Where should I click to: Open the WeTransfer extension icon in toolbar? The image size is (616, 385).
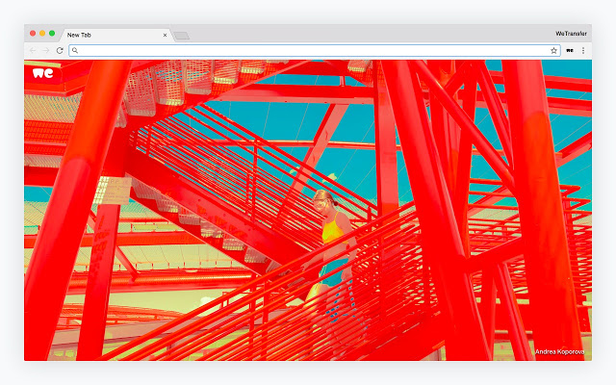(570, 50)
